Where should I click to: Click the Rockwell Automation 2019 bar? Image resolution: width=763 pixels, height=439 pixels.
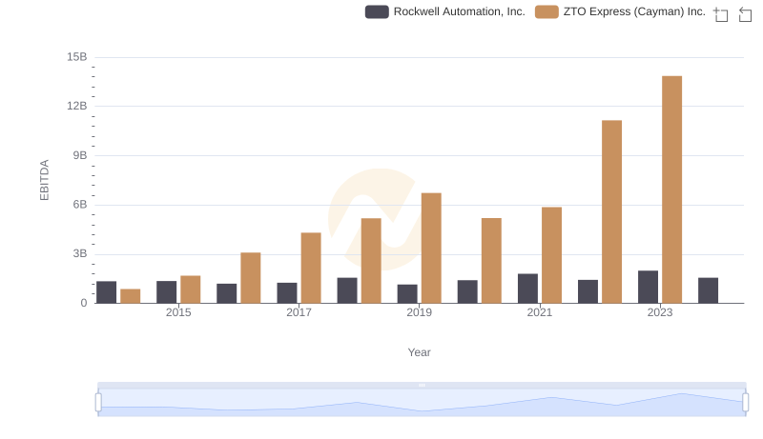tap(407, 294)
